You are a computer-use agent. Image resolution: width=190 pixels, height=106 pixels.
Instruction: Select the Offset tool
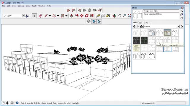(77, 16)
